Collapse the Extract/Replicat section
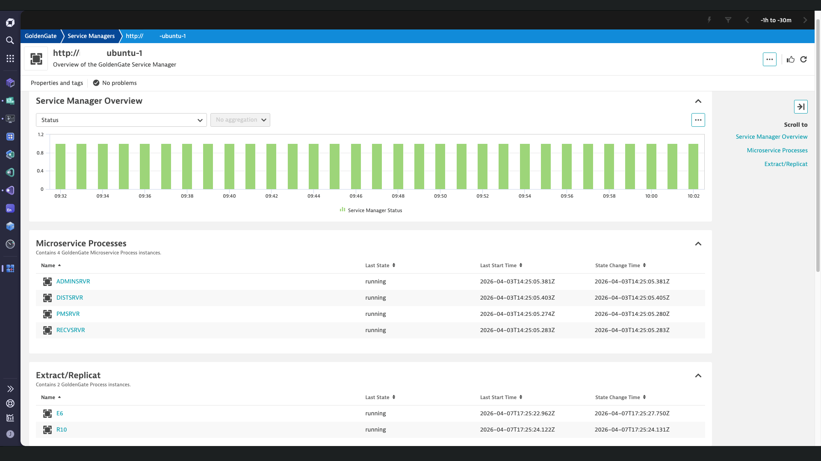Image resolution: width=821 pixels, height=461 pixels. (x=698, y=376)
